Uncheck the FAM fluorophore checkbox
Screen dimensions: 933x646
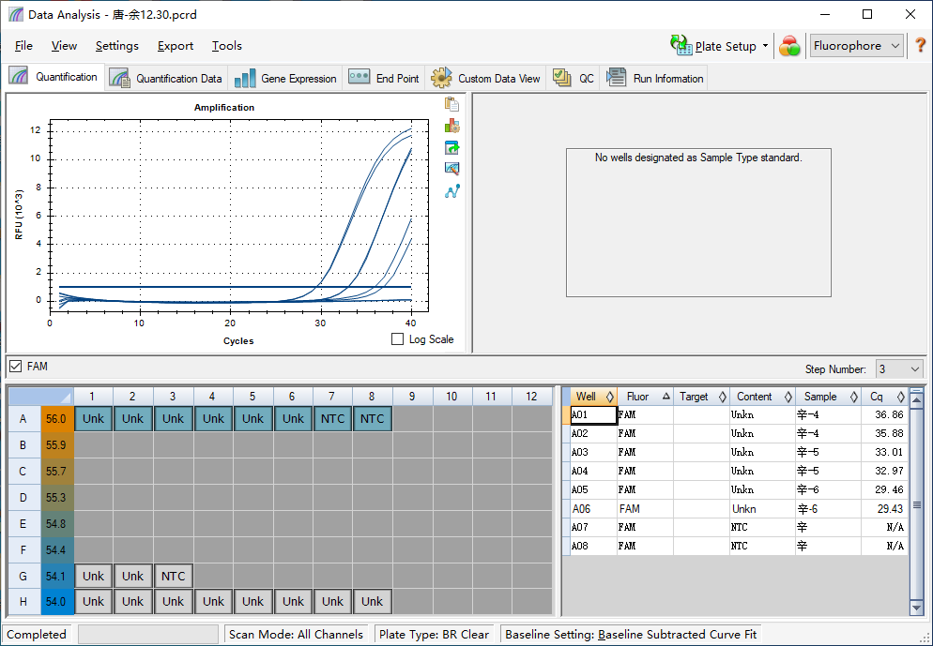(15, 366)
